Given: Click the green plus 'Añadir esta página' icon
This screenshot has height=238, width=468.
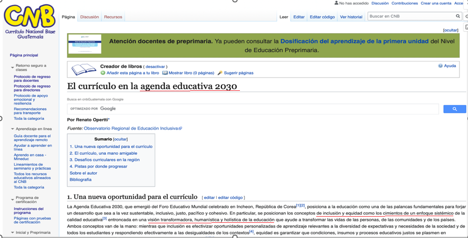Looking at the screenshot, I should 103,73.
